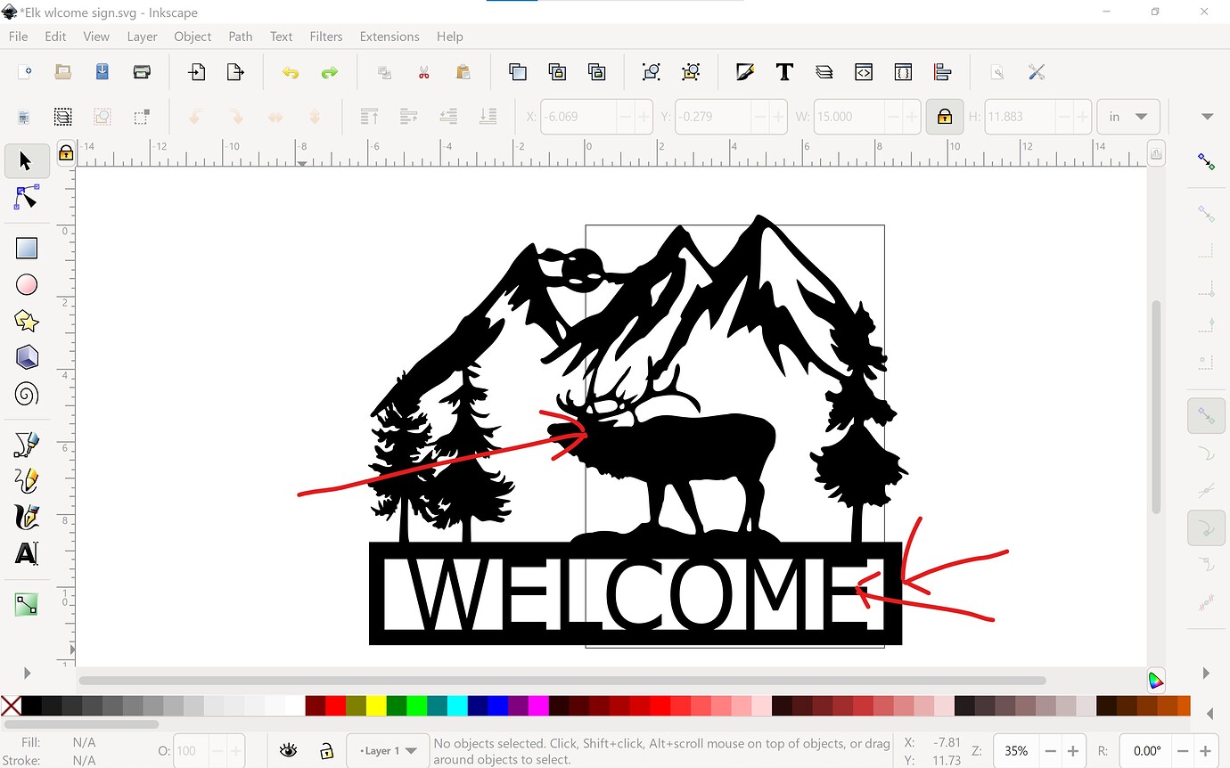Open the Fill and Stroke dialog icon
1230x768 pixels.
coord(745,71)
